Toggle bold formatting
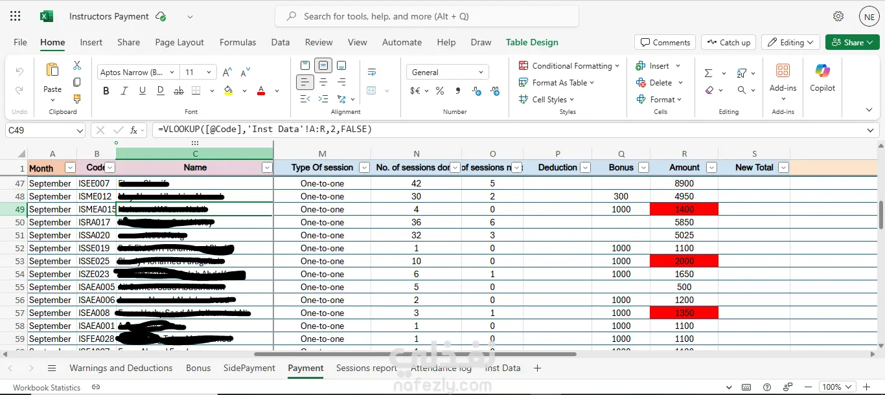885x395 pixels. click(x=106, y=91)
